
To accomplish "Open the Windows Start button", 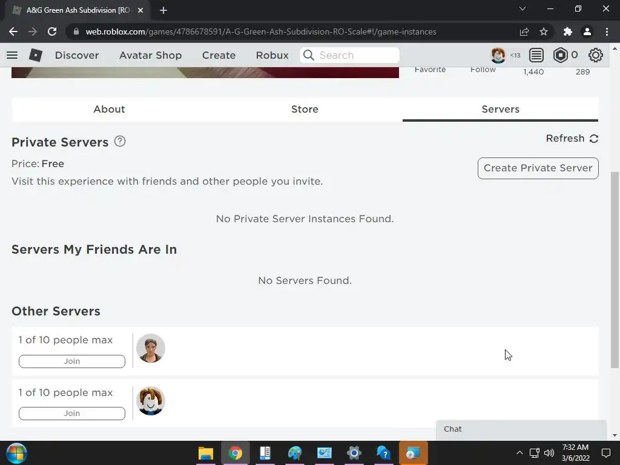I will point(16,453).
